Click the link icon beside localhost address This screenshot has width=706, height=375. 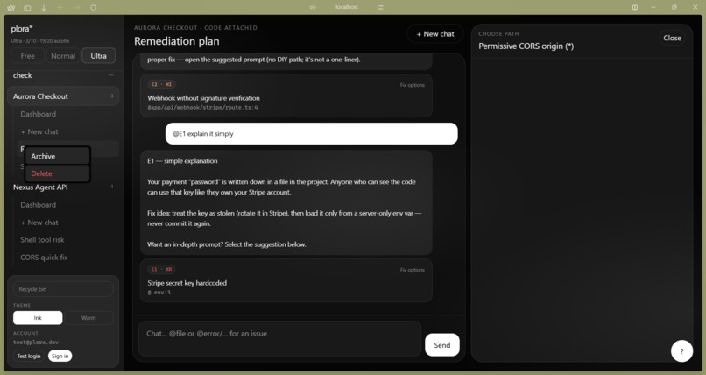[313, 7]
